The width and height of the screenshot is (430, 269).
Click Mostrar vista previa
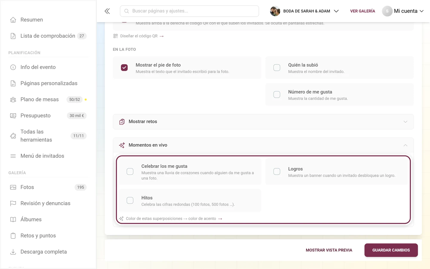click(329, 250)
